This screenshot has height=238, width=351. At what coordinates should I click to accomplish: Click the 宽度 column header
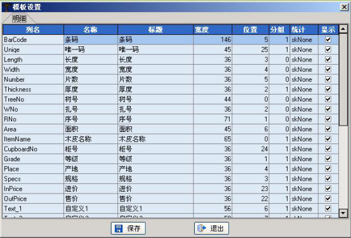[213, 30]
